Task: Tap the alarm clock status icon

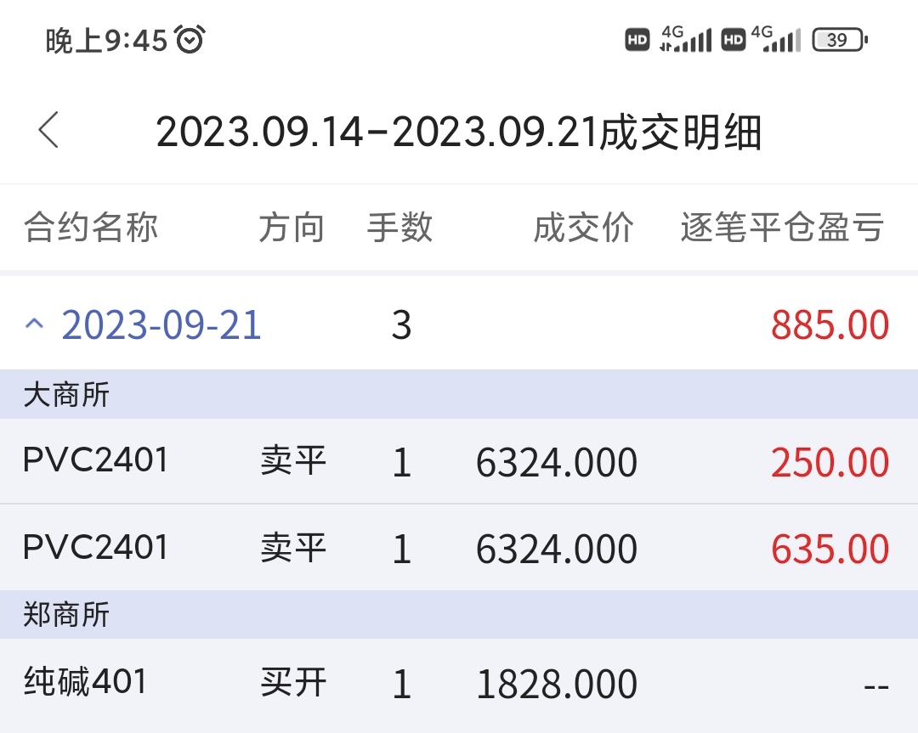Action: tap(190, 39)
